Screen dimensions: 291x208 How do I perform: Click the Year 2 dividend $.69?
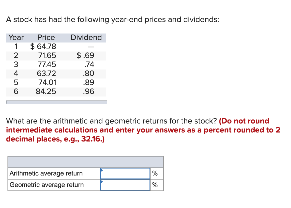click(85, 55)
